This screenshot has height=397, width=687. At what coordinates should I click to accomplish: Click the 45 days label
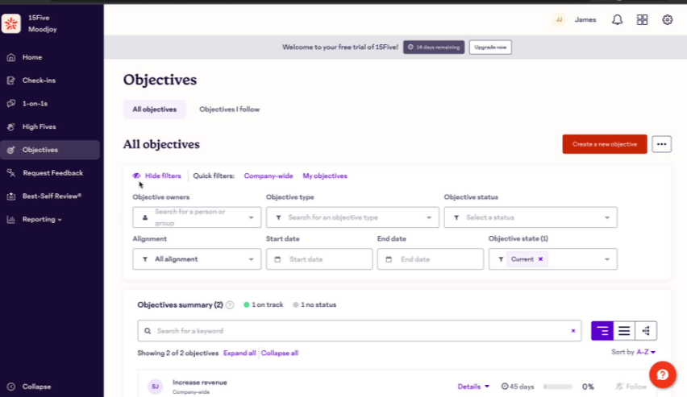(x=518, y=387)
